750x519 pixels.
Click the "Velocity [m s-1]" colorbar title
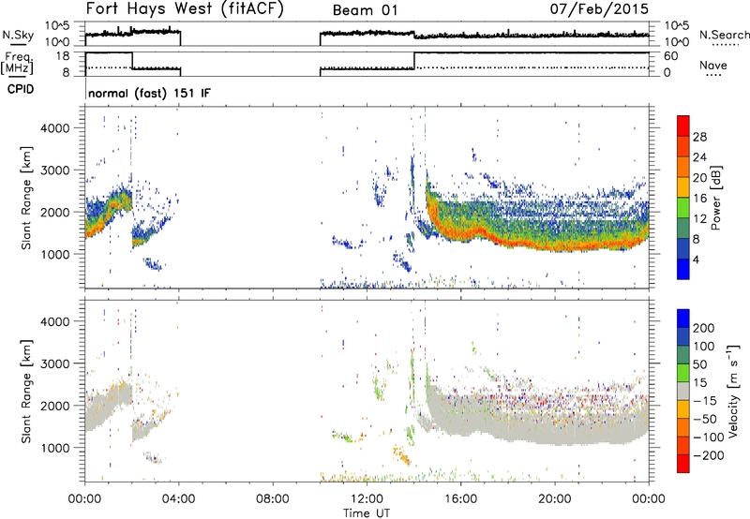pos(733,392)
